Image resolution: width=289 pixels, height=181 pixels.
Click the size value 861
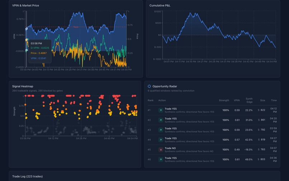(x=263, y=120)
